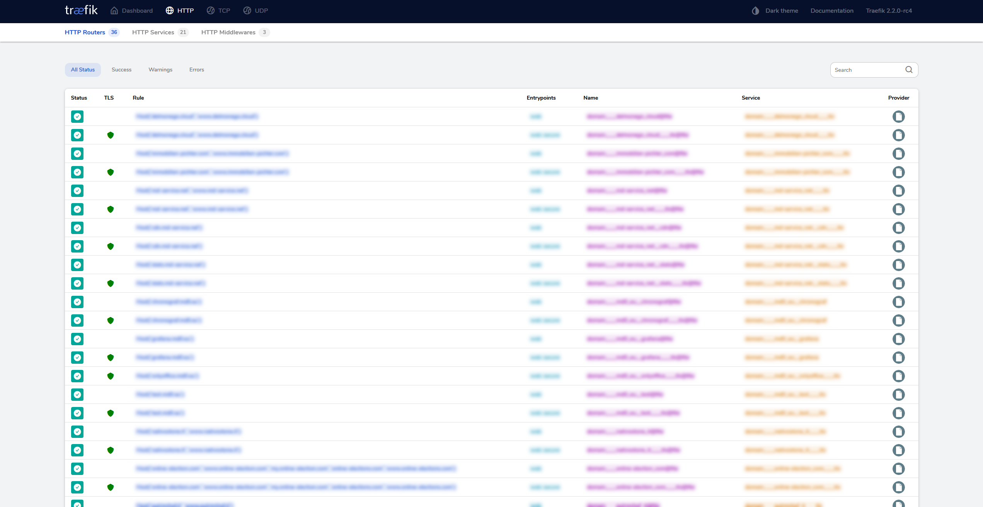Open the Documentation link

pyautogui.click(x=832, y=10)
